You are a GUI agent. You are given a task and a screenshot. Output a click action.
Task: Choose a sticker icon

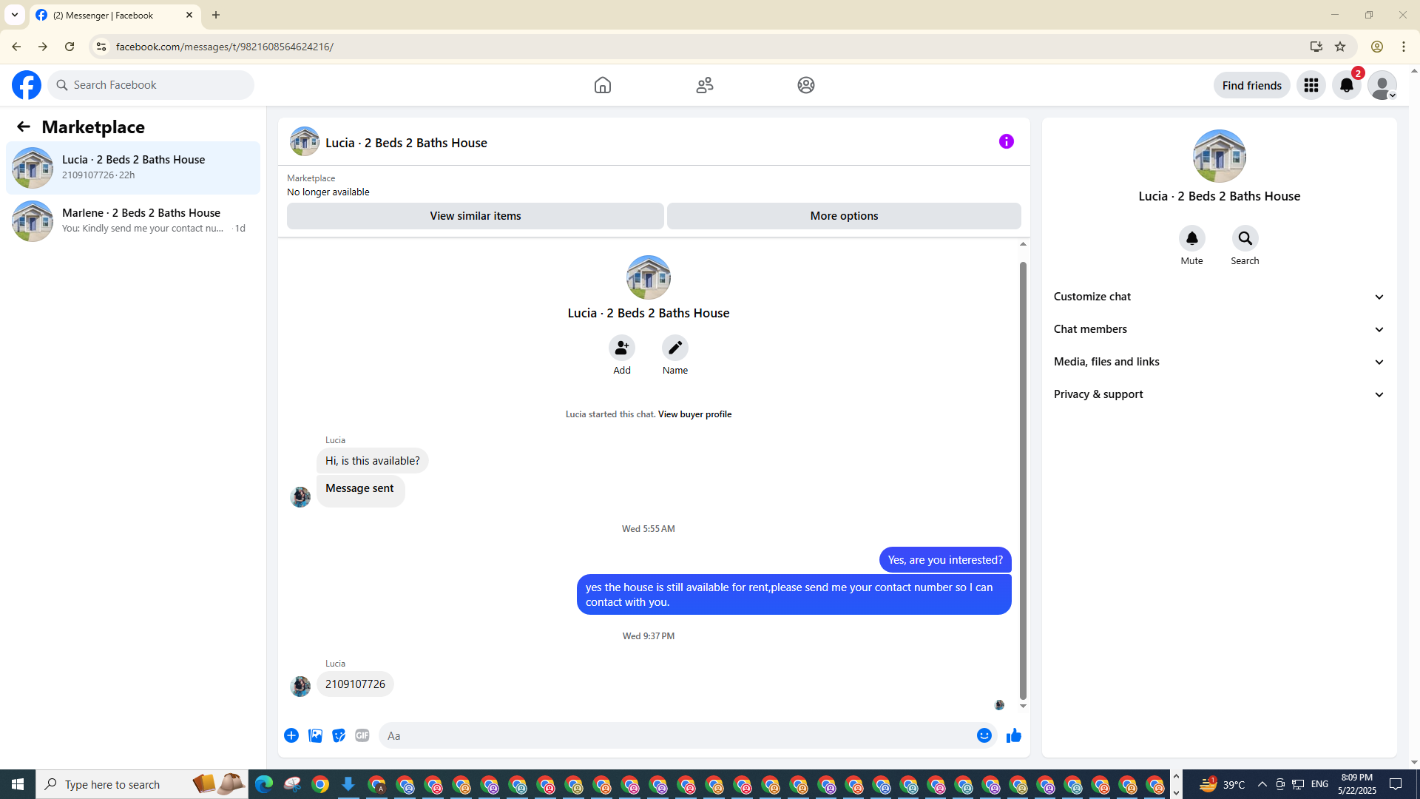[339, 735]
